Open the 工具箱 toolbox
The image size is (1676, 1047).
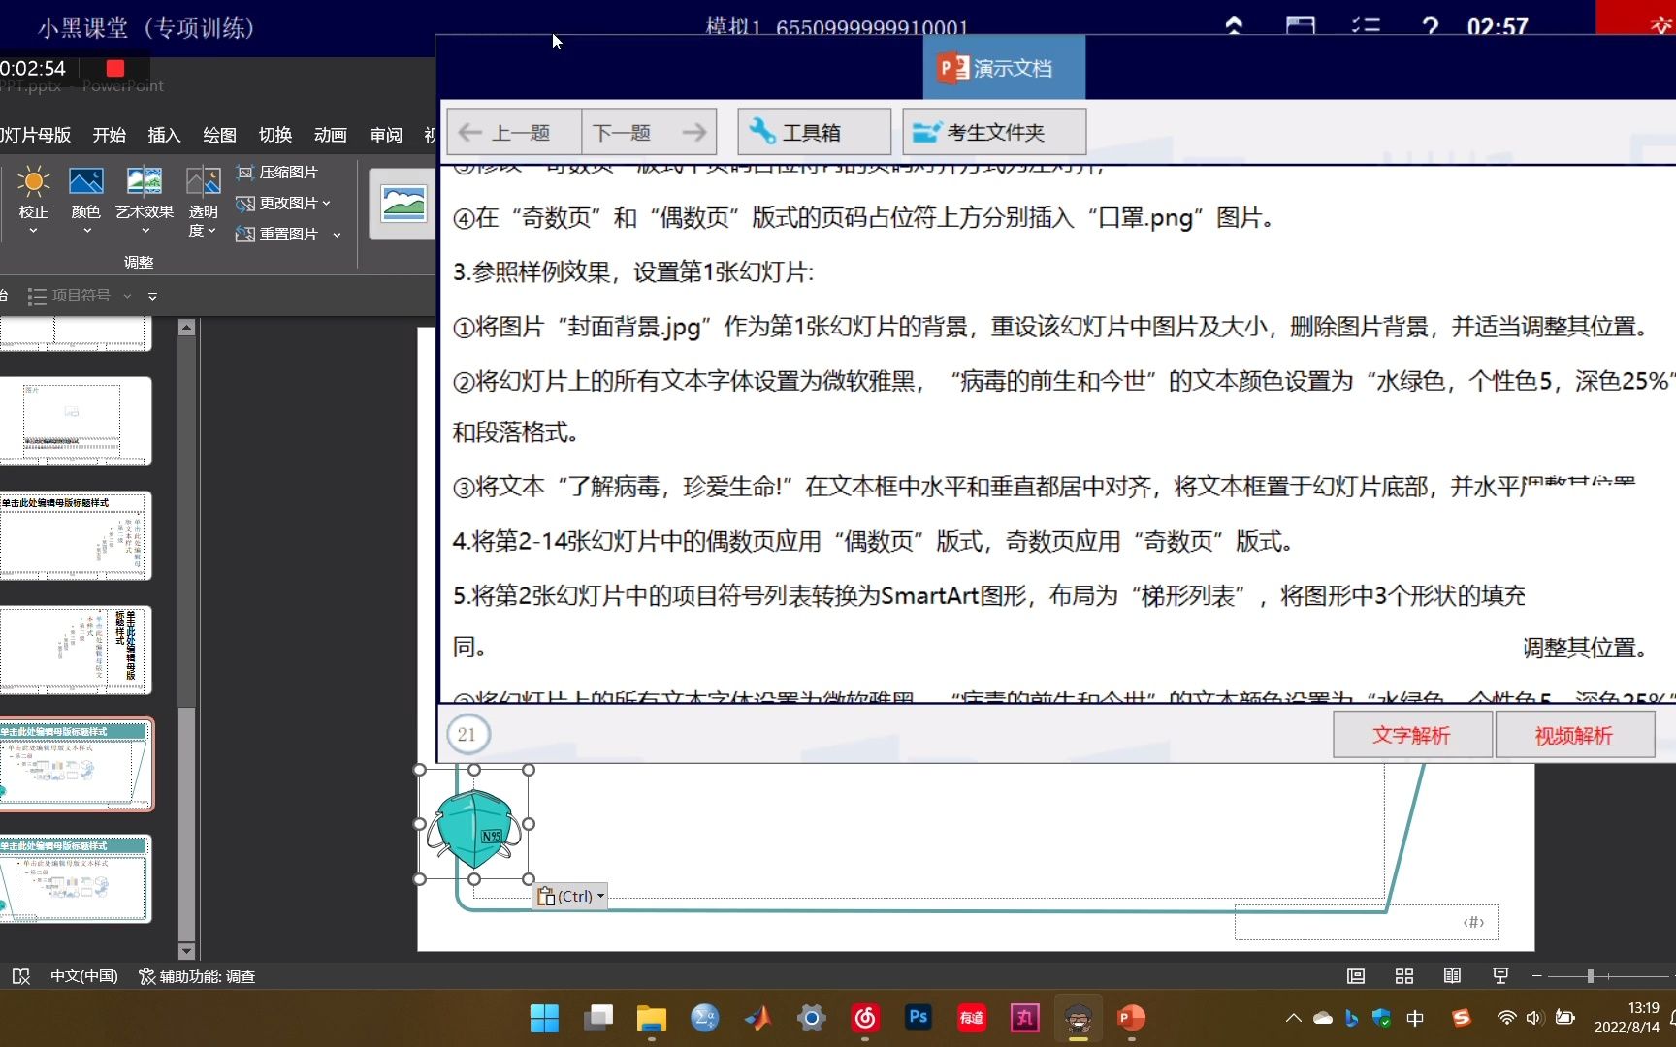(813, 131)
